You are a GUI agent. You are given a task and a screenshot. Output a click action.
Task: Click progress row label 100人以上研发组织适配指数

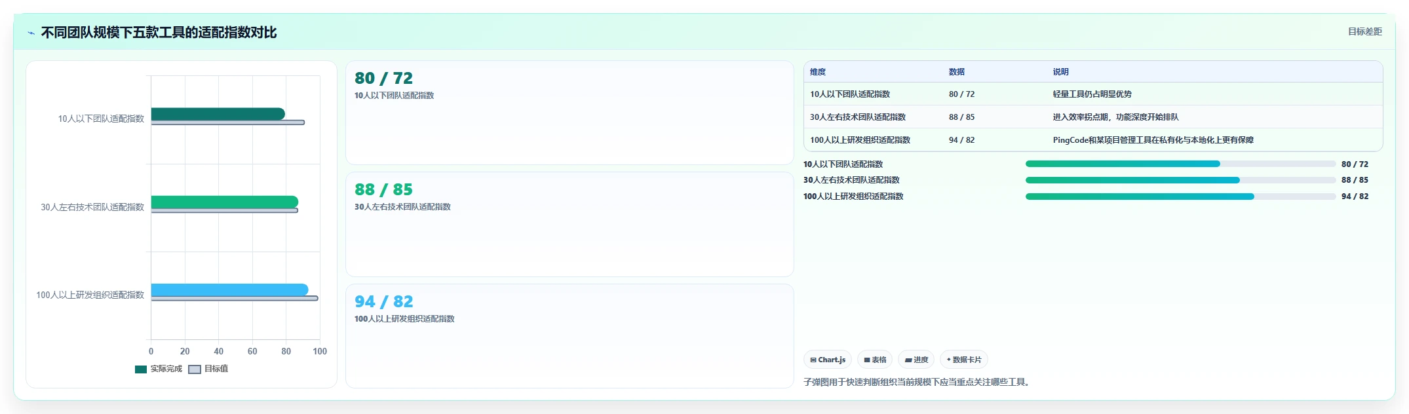pos(854,197)
